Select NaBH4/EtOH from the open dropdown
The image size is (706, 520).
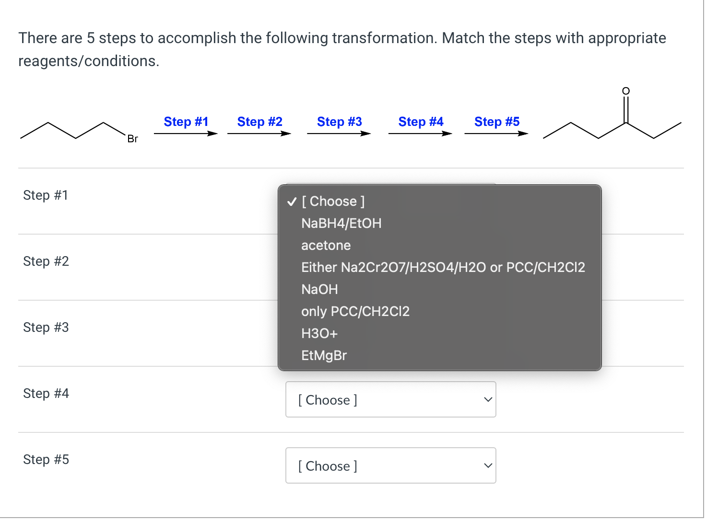point(341,223)
